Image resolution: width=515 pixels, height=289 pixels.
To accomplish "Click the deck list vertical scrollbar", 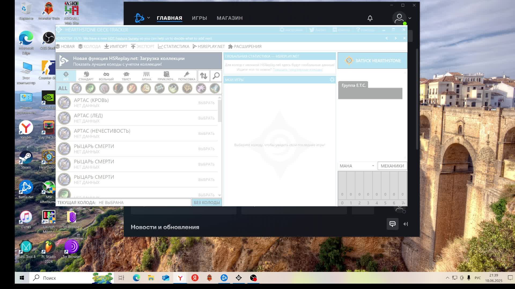I will pos(220,111).
